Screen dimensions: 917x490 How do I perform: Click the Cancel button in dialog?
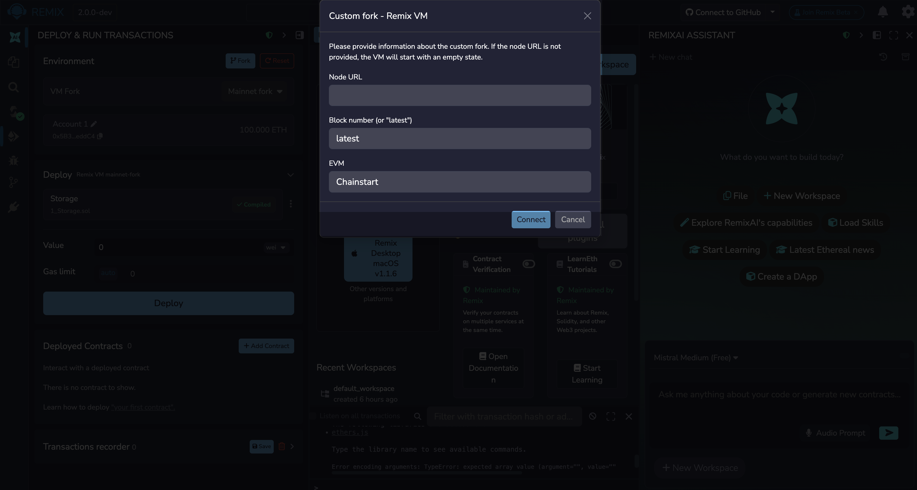(573, 219)
